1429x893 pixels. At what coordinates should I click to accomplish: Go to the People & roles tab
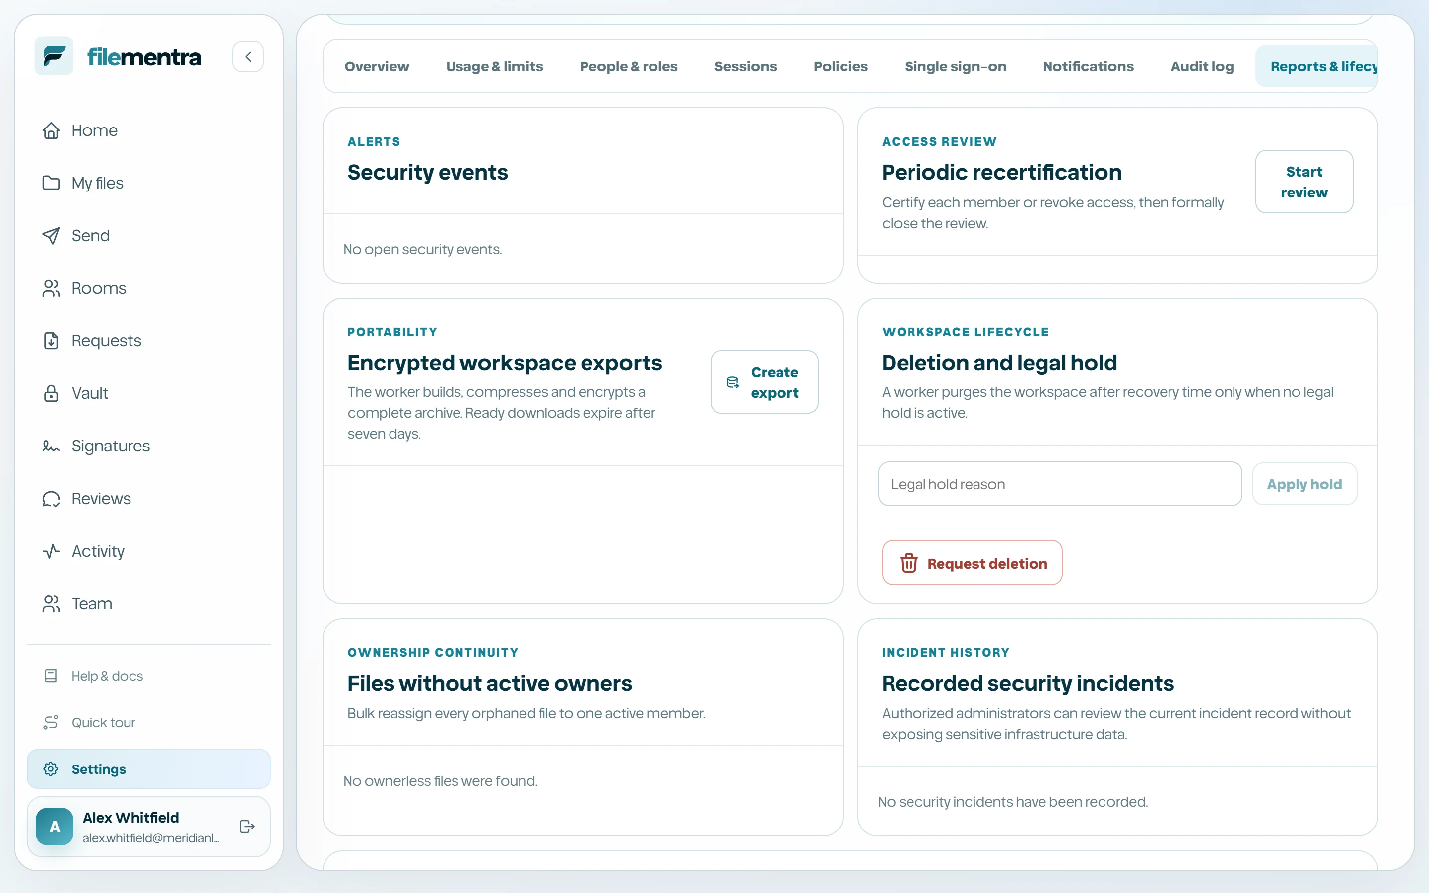628,66
